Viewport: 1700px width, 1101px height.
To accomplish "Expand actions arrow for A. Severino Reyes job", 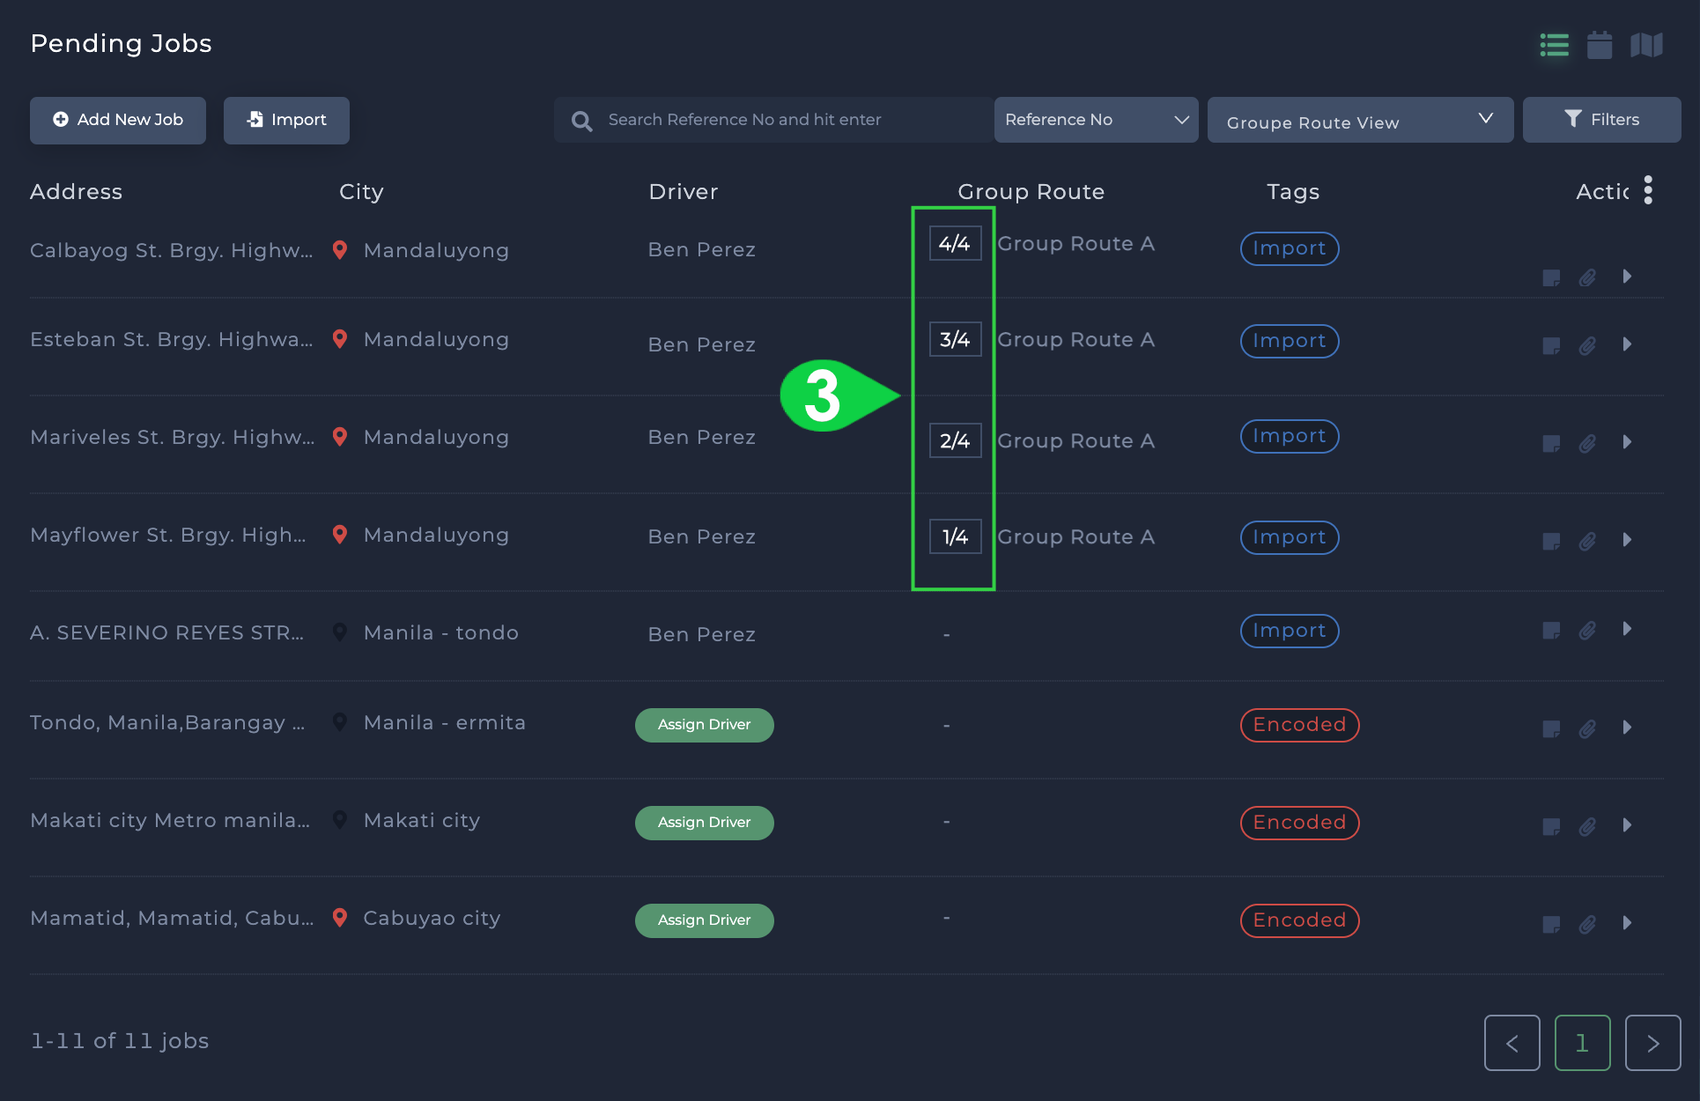I will point(1627,629).
